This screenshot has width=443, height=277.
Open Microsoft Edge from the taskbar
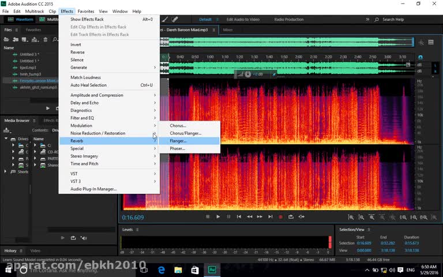tap(162, 269)
